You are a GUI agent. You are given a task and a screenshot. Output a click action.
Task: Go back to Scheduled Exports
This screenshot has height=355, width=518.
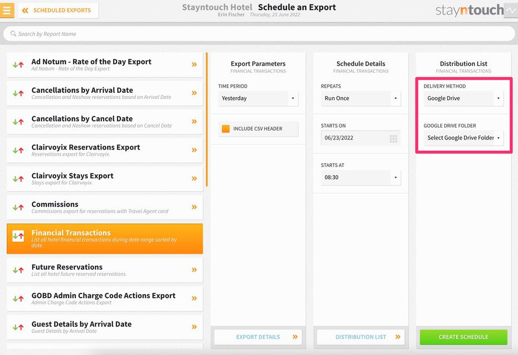(x=58, y=10)
